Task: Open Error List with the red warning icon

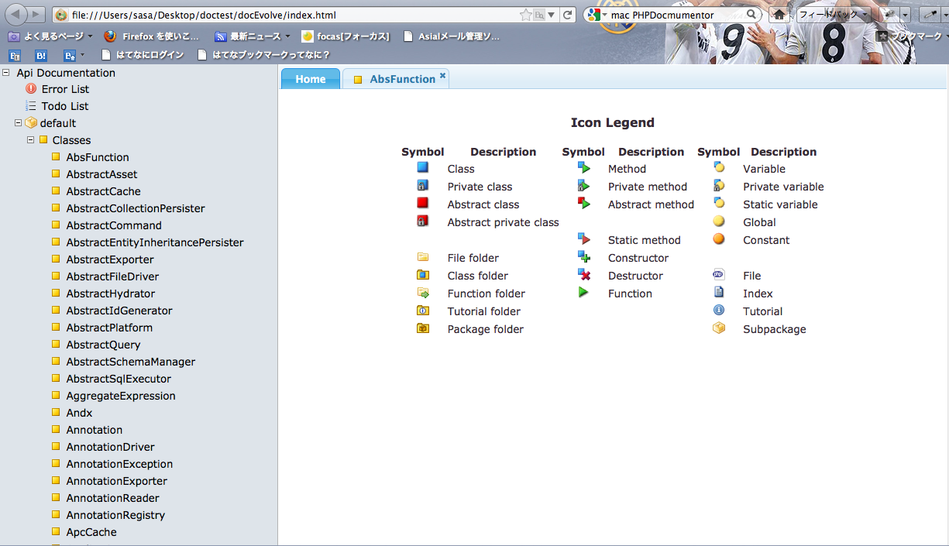Action: pos(31,89)
